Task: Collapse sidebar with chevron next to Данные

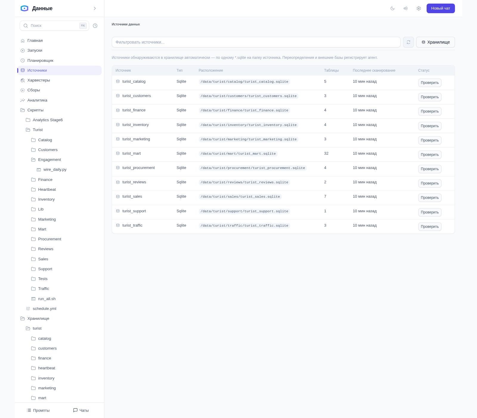Action: (x=95, y=8)
